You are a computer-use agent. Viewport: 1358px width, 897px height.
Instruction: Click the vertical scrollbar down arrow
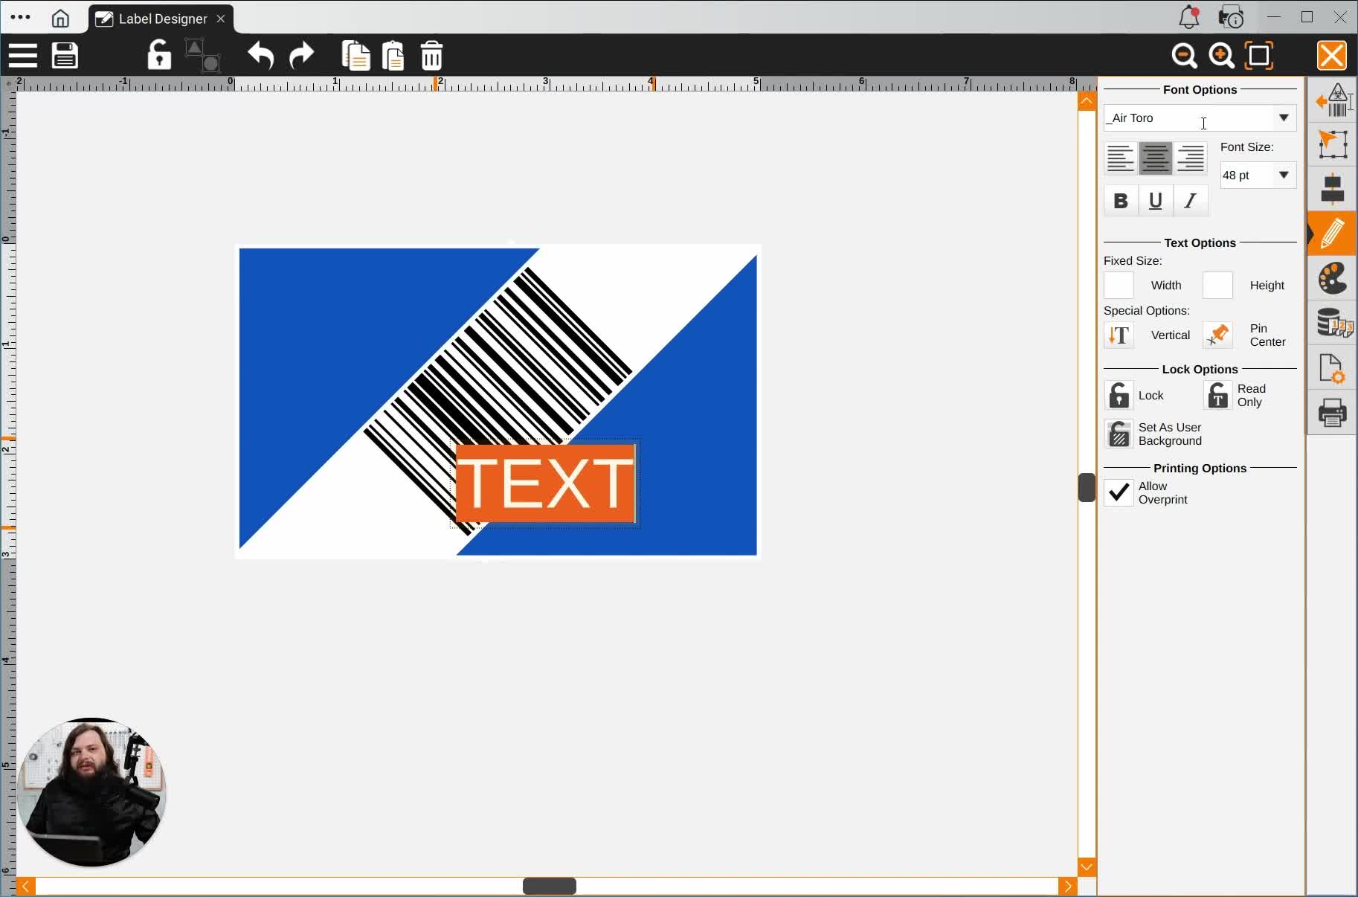[x=1087, y=867]
